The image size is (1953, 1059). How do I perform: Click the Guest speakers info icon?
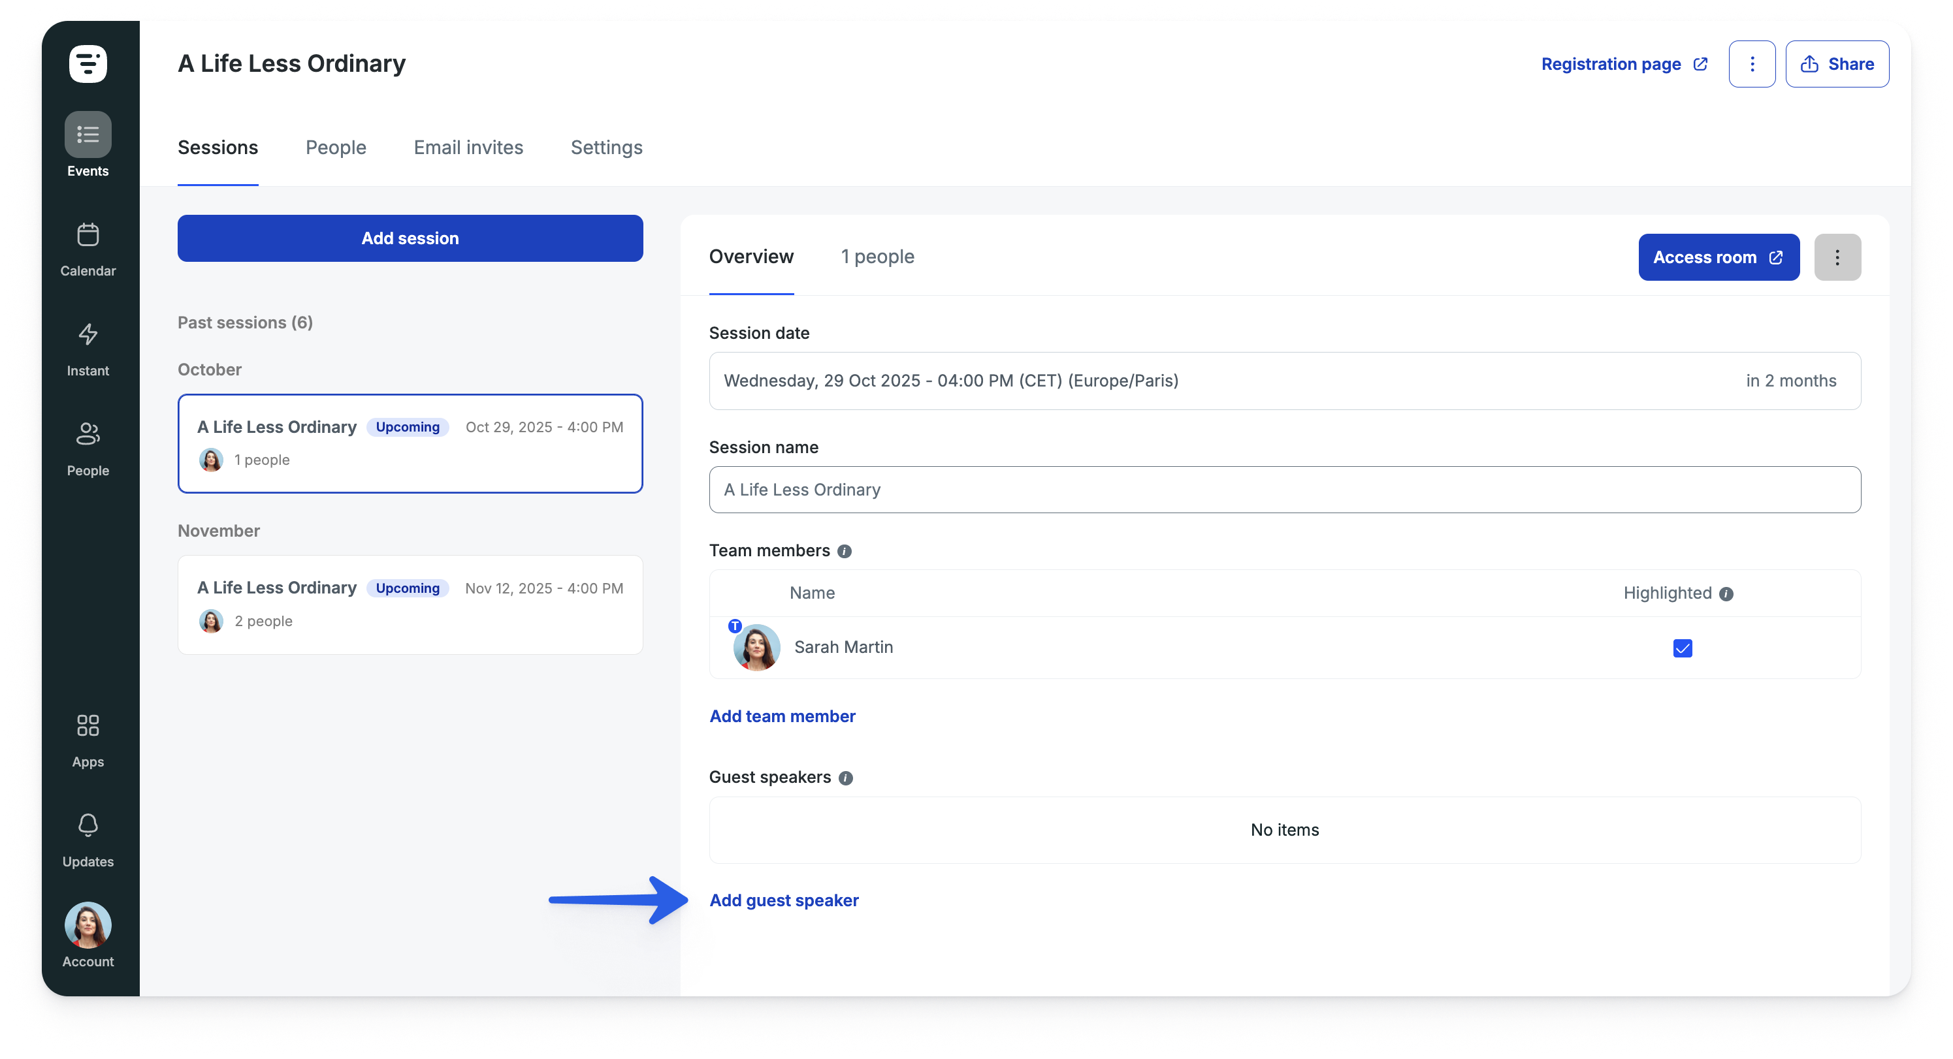(x=846, y=778)
